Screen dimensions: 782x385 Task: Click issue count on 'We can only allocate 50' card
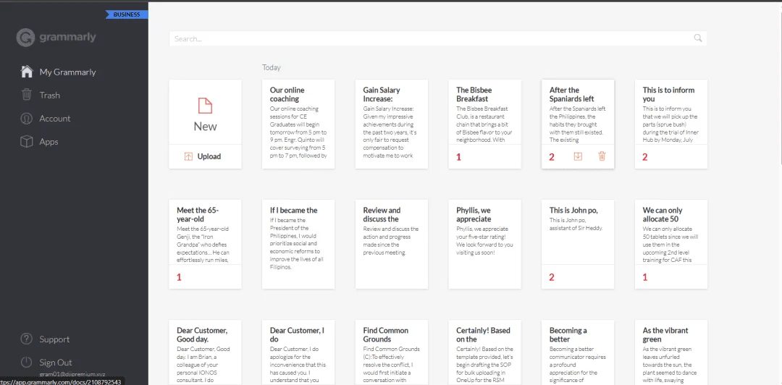coord(645,277)
